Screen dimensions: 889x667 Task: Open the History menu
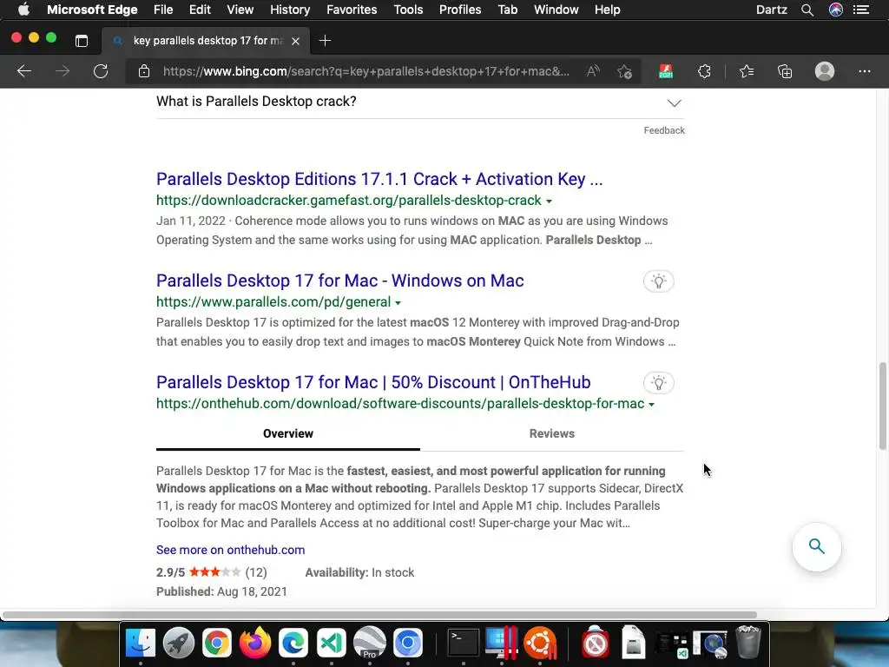coord(290,10)
